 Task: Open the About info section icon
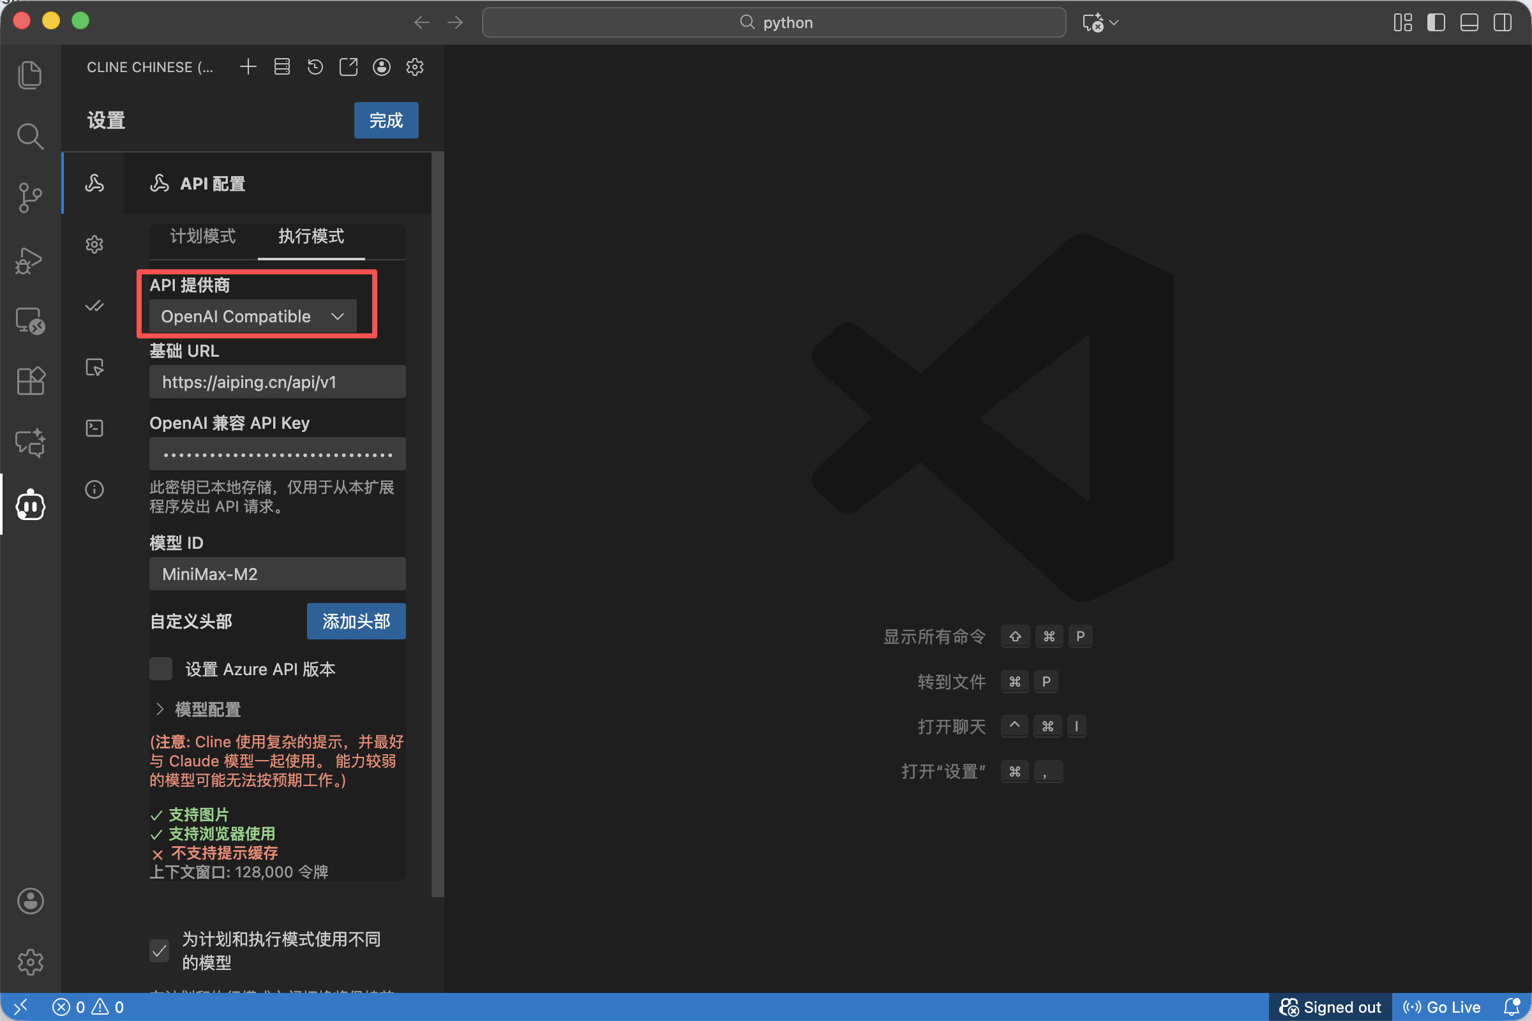pos(94,489)
